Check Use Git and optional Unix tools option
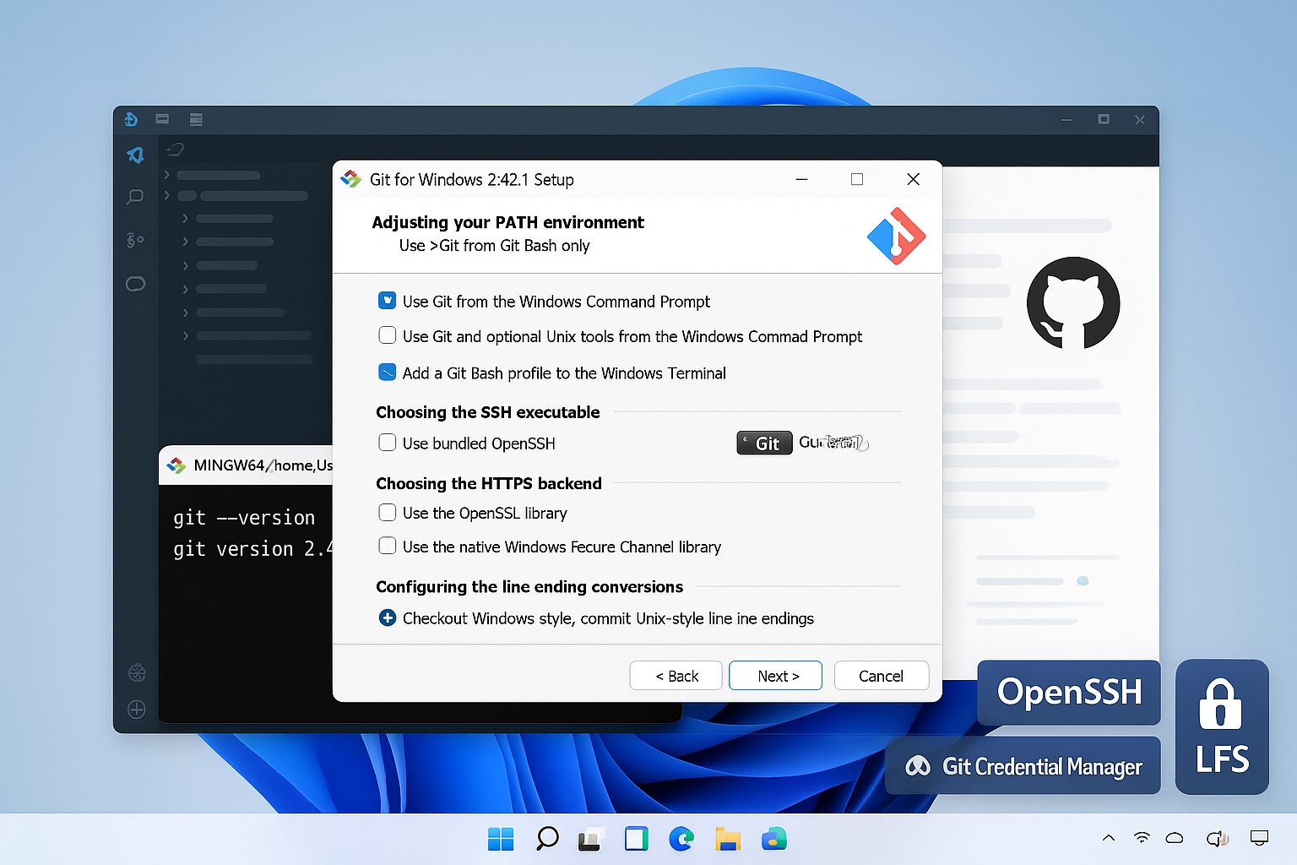The height and width of the screenshot is (865, 1297). tap(387, 335)
